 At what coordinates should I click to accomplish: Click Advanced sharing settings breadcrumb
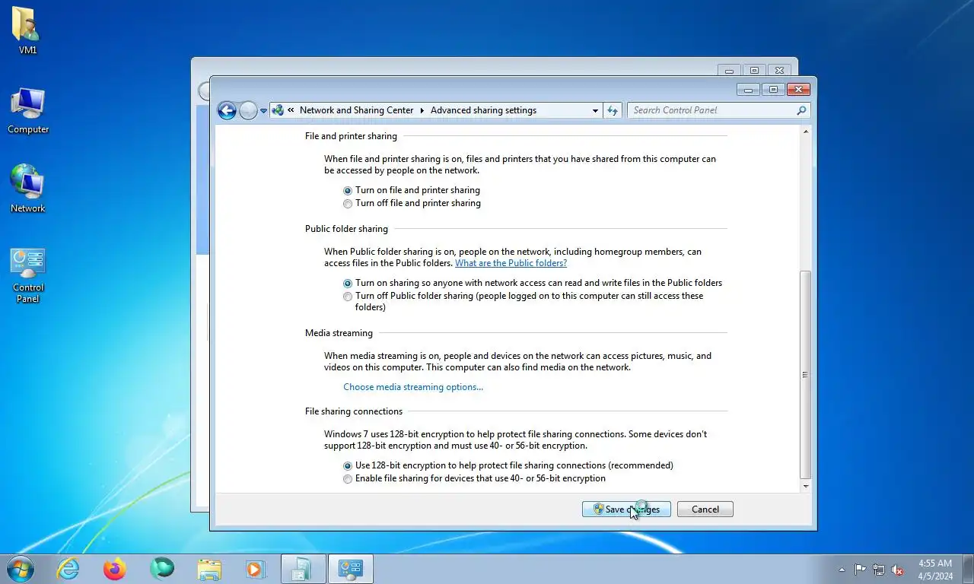[x=483, y=110]
